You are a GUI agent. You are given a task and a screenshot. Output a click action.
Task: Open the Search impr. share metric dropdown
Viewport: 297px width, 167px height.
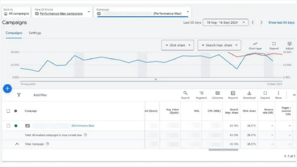(219, 45)
